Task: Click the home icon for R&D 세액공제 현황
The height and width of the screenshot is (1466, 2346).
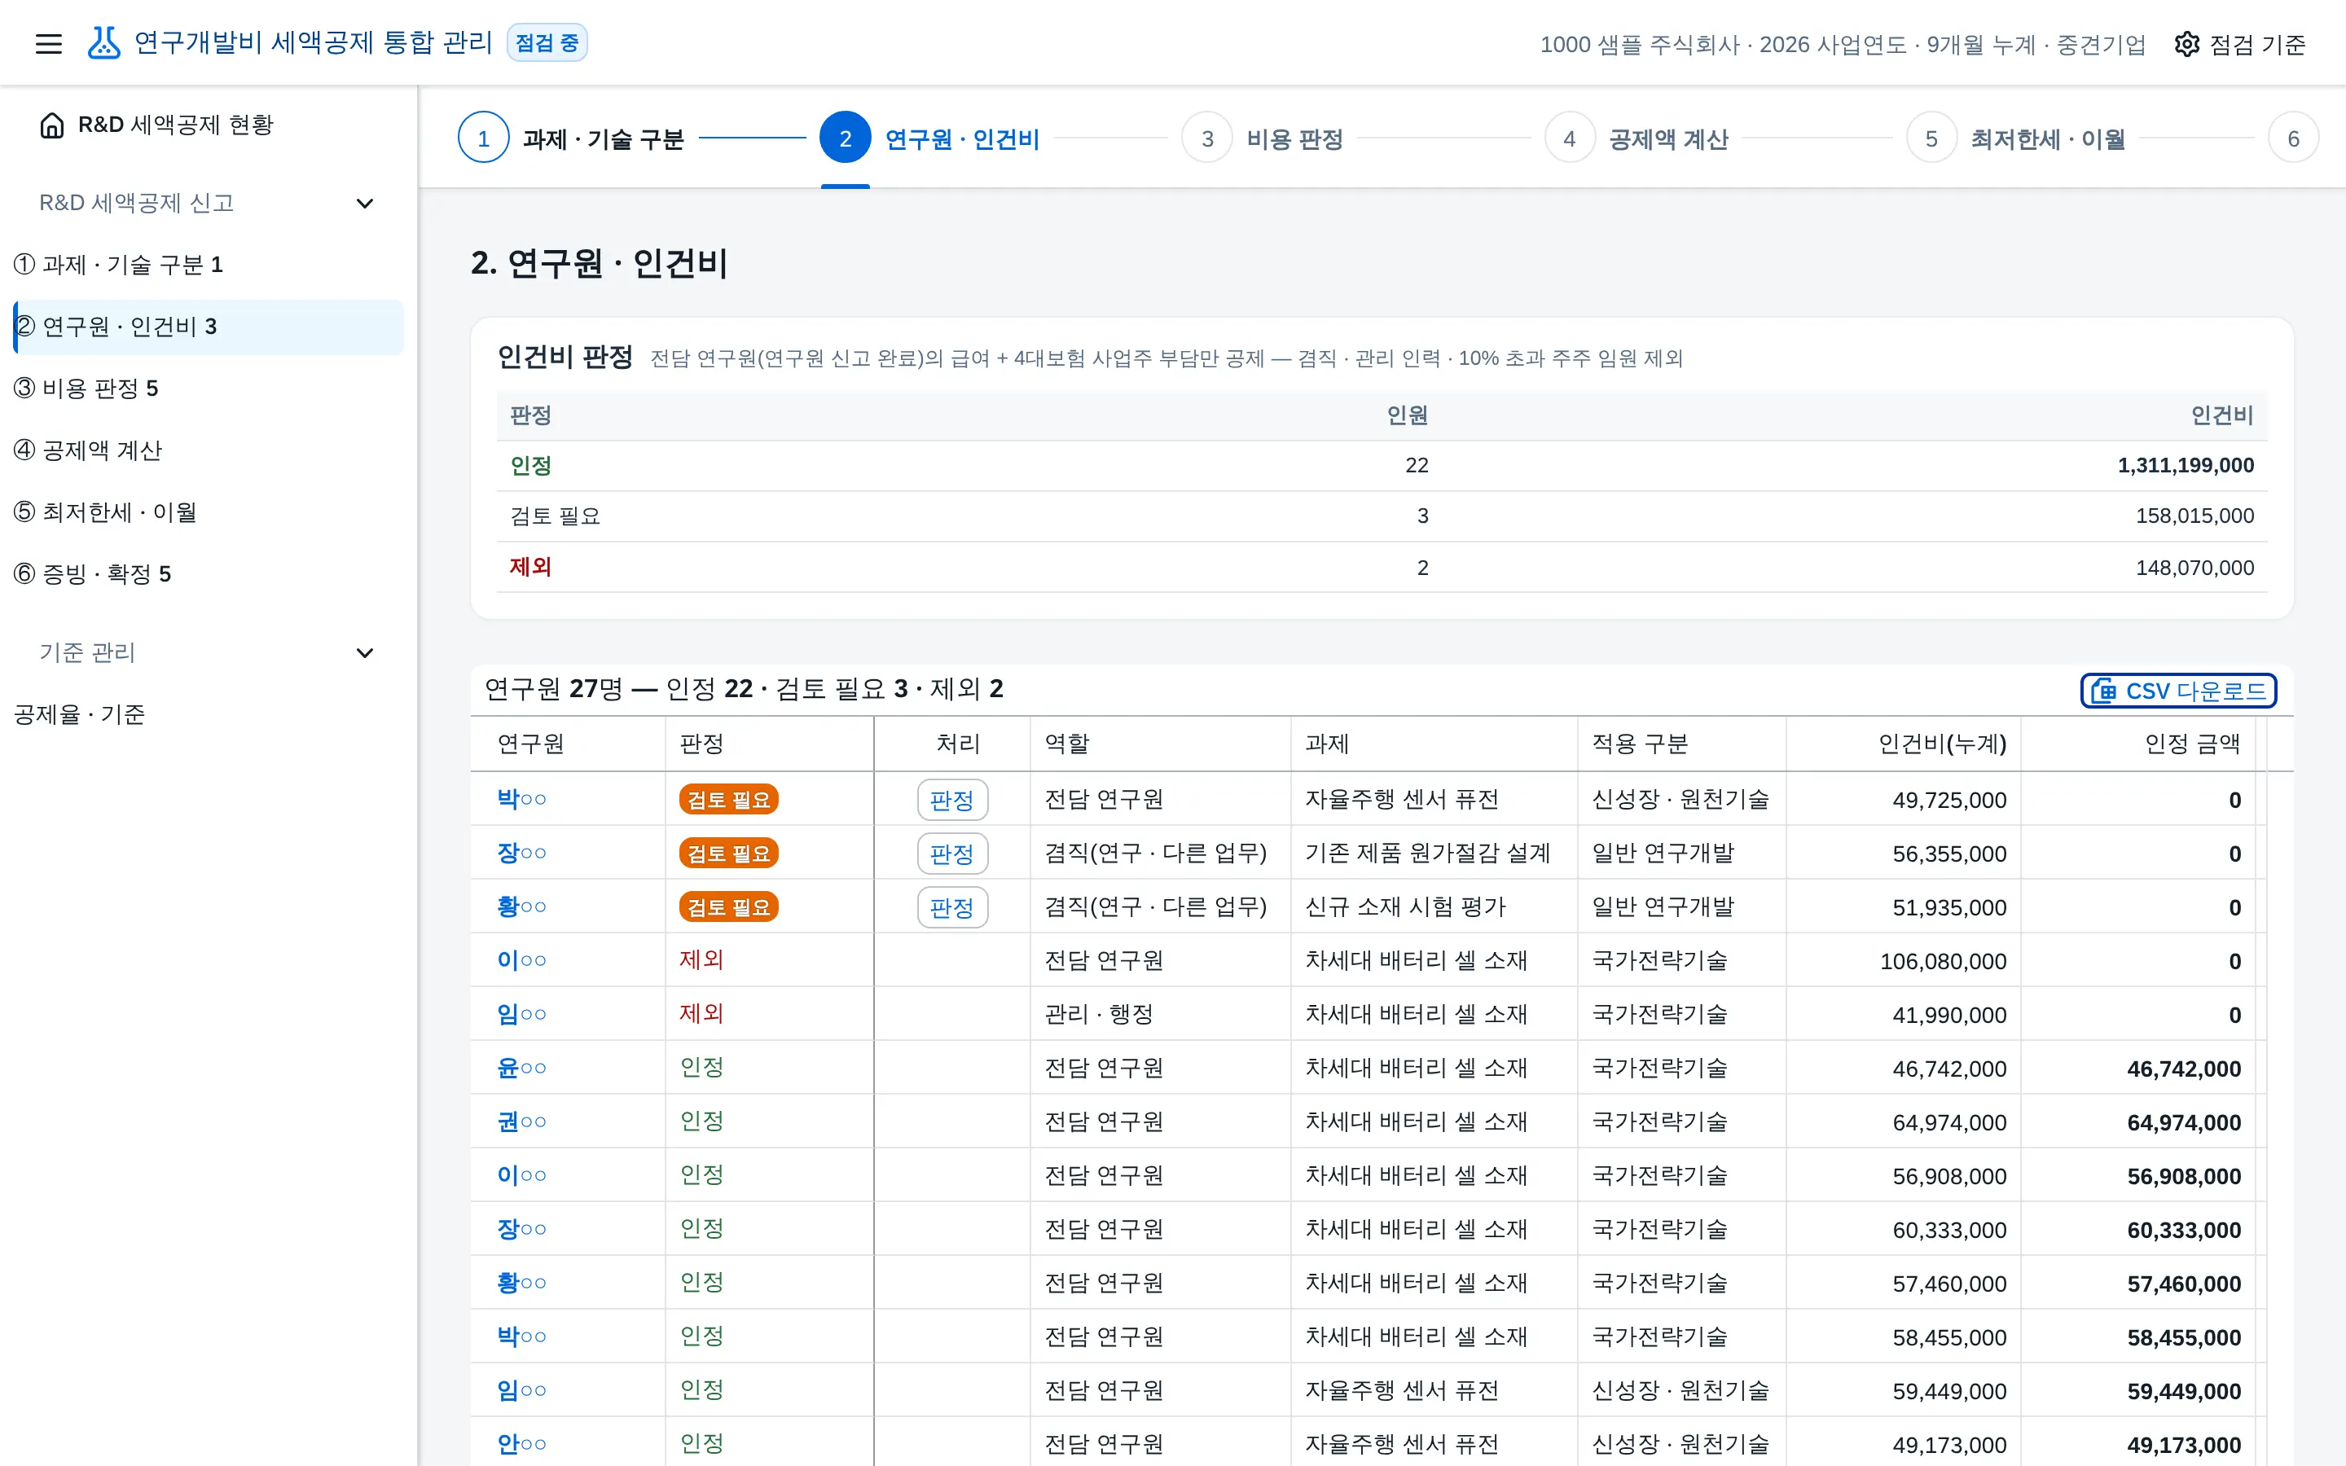Action: click(x=52, y=125)
